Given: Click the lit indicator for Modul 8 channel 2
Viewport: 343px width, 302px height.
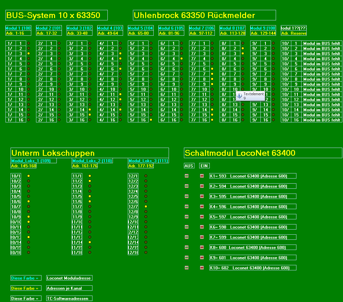Looking at the screenshot, I should click(243, 48).
